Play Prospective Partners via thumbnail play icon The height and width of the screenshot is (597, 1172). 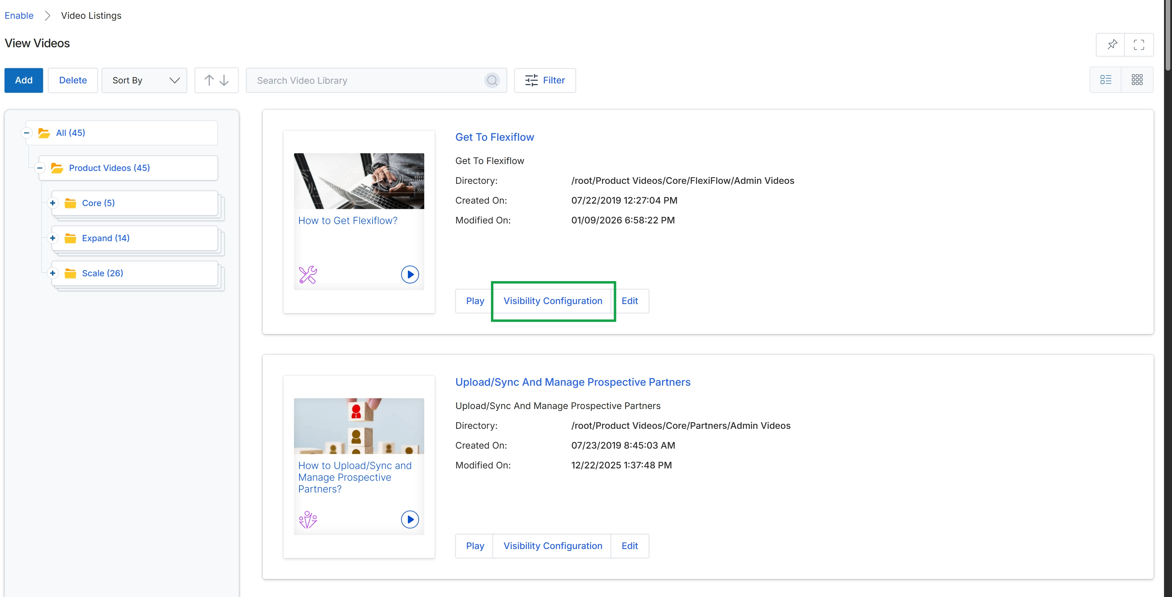[x=410, y=519]
